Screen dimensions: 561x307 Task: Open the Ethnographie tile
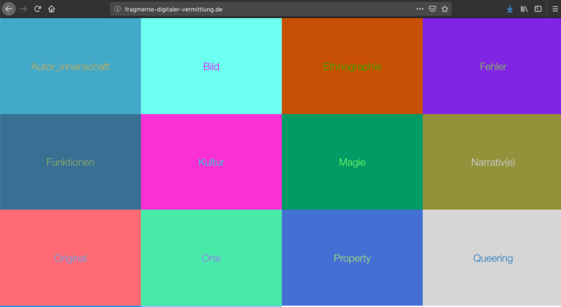pyautogui.click(x=352, y=66)
